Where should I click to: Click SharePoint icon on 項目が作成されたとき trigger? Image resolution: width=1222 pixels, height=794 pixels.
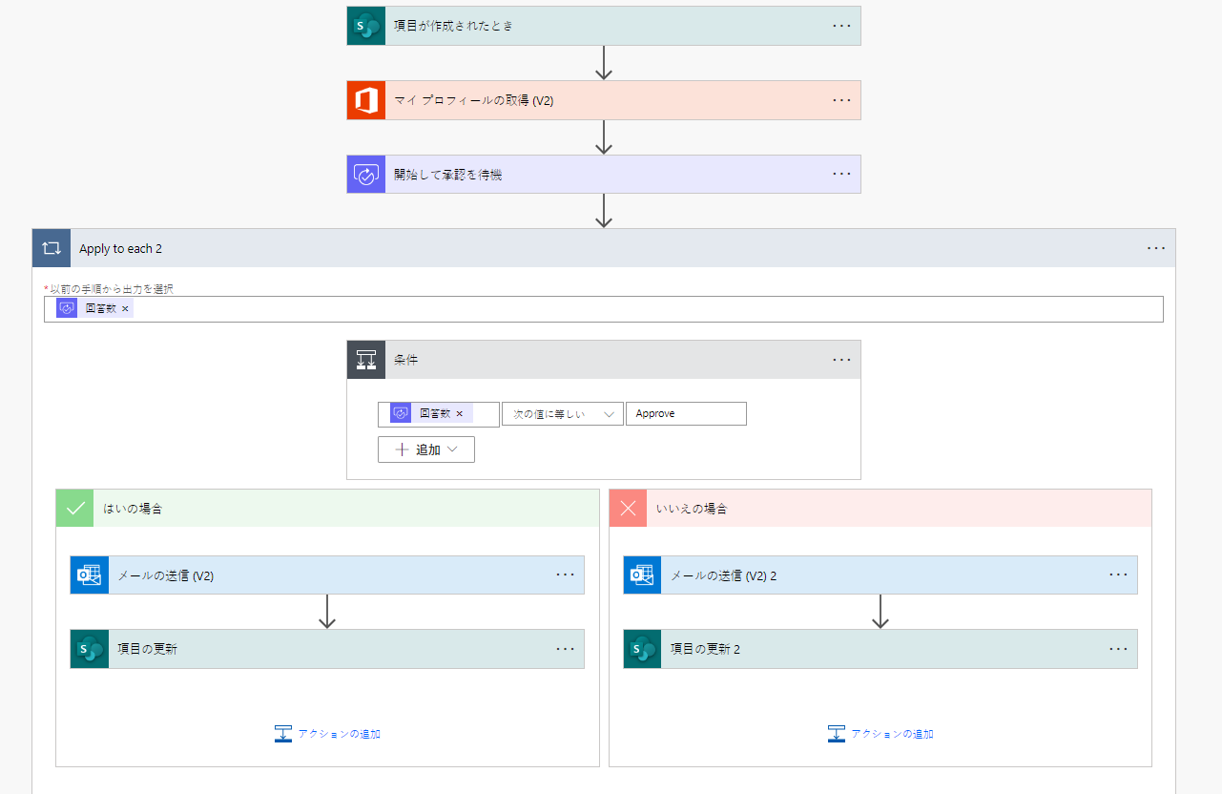tap(365, 26)
